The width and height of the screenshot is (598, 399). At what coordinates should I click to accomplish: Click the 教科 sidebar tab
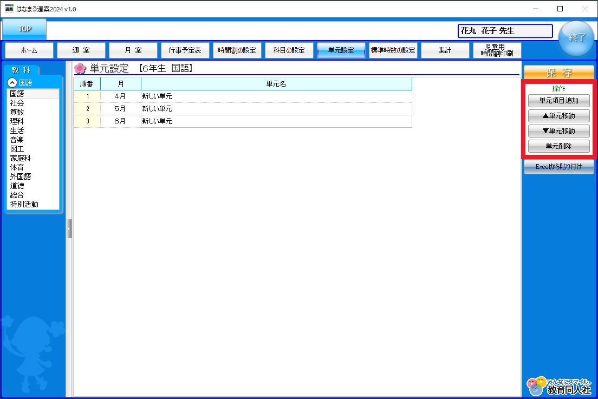pos(21,70)
